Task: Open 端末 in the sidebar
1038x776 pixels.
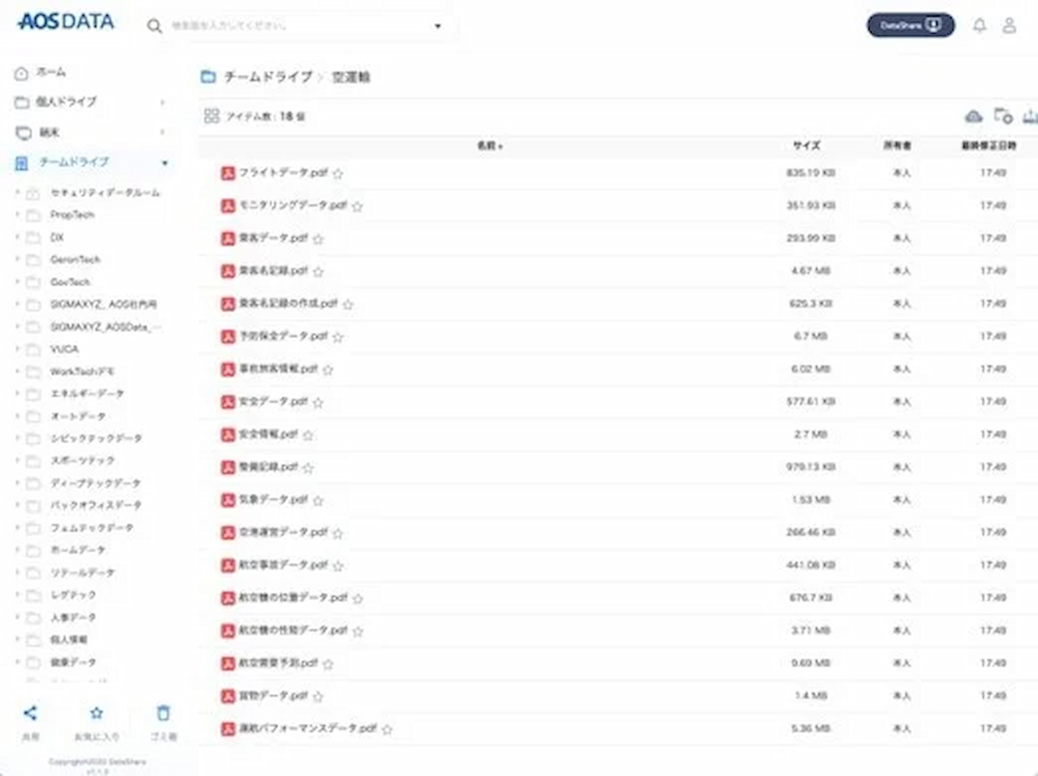Action: click(x=49, y=132)
